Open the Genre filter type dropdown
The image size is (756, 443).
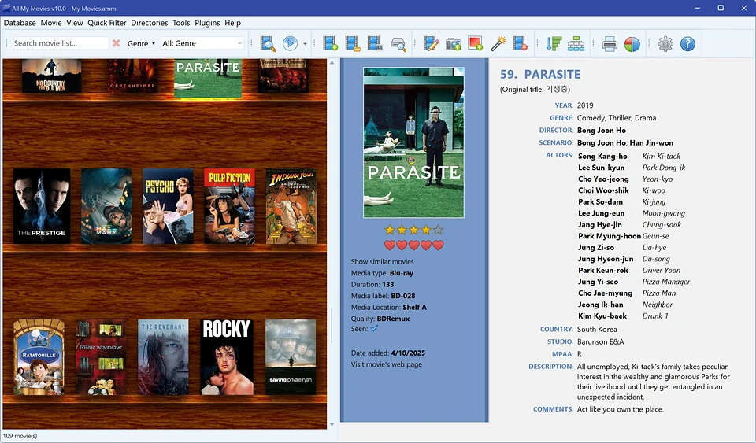(x=141, y=43)
